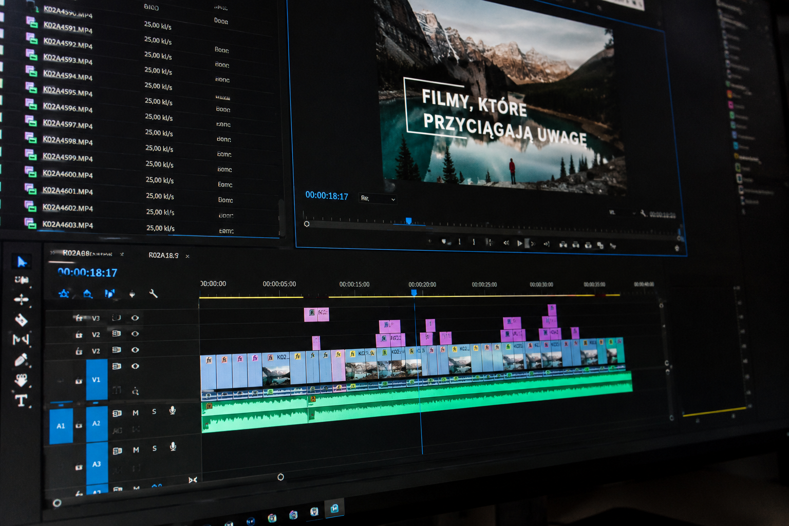The height and width of the screenshot is (526, 789).
Task: Select the Razor tool
Action: [21, 320]
